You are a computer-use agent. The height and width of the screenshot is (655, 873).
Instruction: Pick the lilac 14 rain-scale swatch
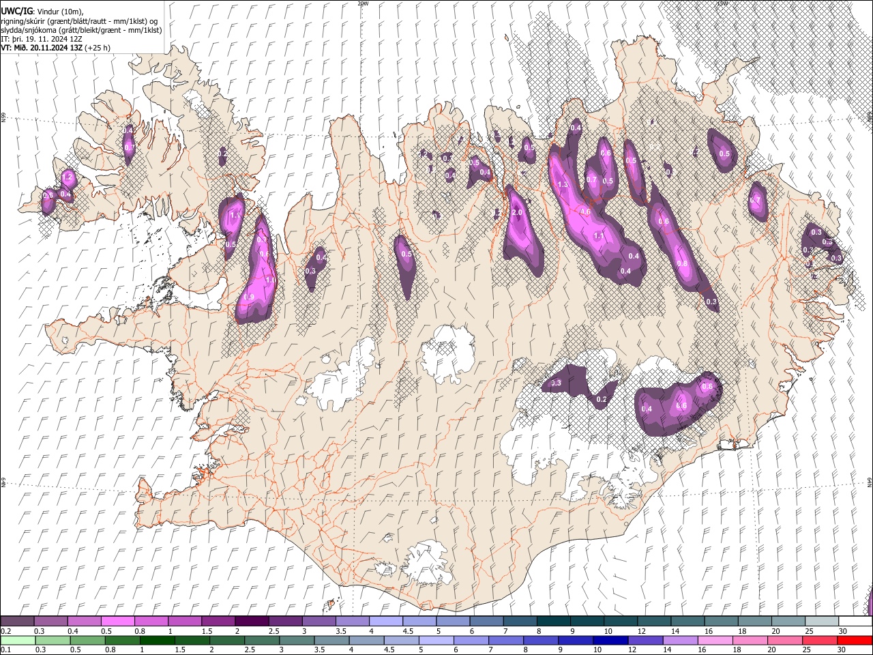coord(679,640)
